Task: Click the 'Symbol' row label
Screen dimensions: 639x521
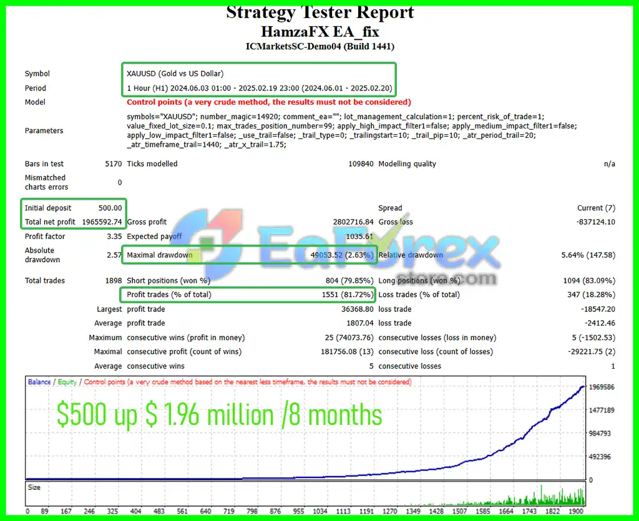Action: click(x=37, y=74)
